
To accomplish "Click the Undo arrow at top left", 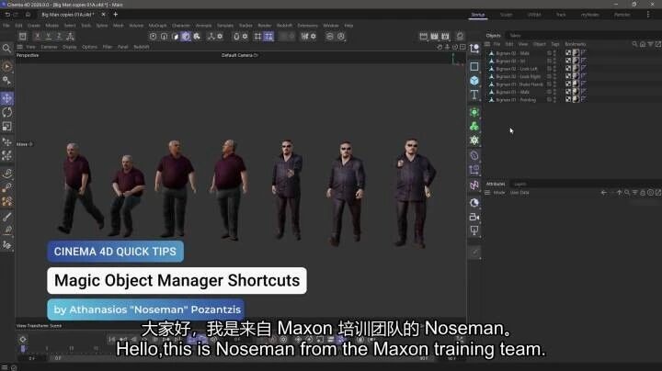I will tap(7, 15).
